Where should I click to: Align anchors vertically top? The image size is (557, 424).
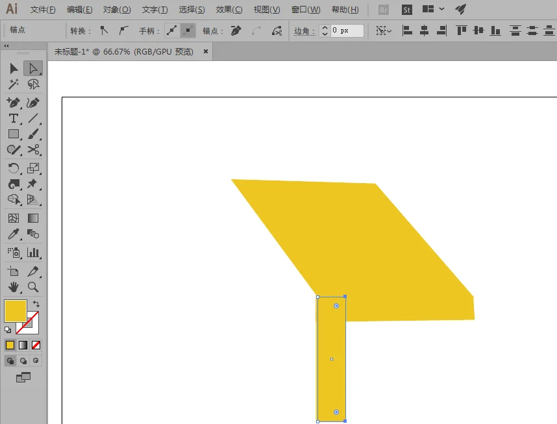(x=462, y=31)
